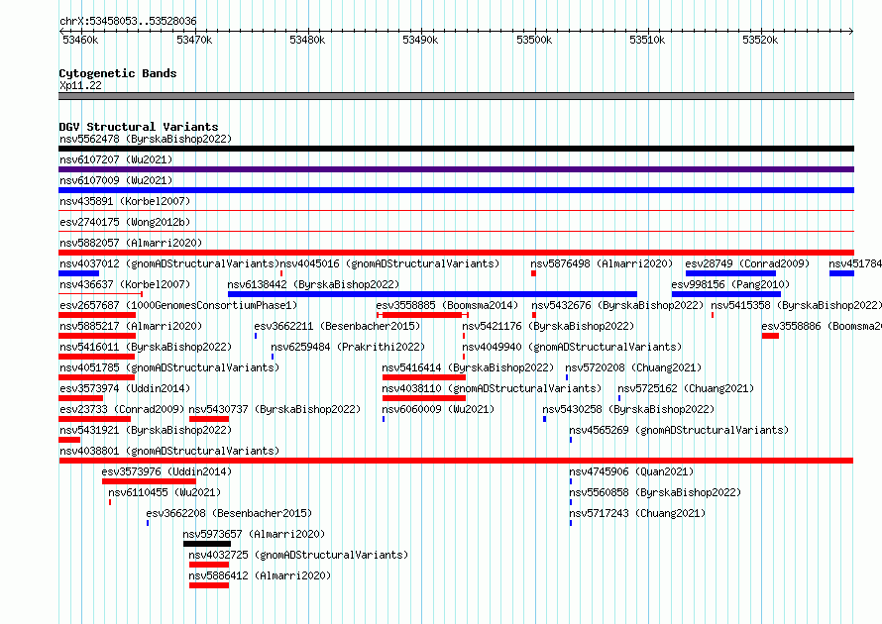Open the nsv6107009 (Wu2021) label
The width and height of the screenshot is (882, 624).
116,180
